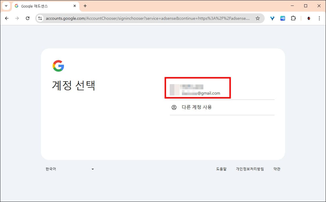Select the Google 애드센스 tab
This screenshot has width=326, height=202.
[46, 6]
